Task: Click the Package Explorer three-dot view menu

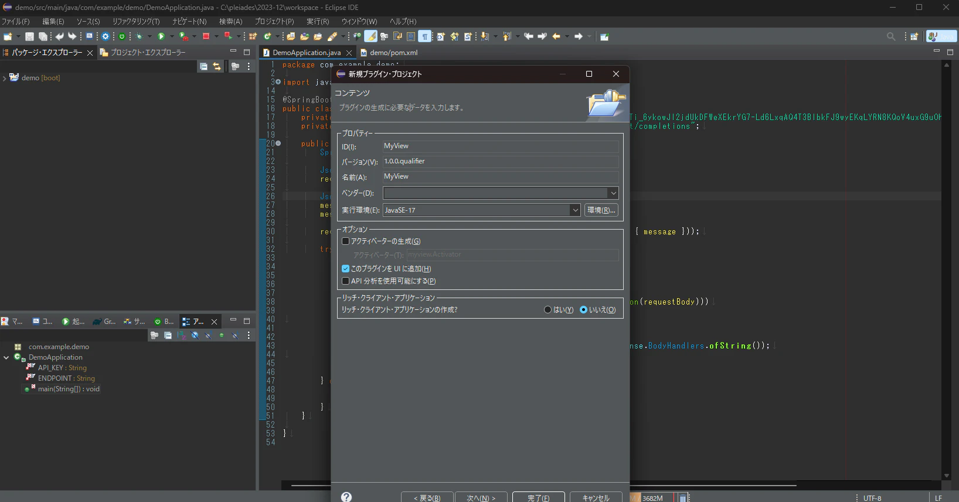Action: [249, 67]
